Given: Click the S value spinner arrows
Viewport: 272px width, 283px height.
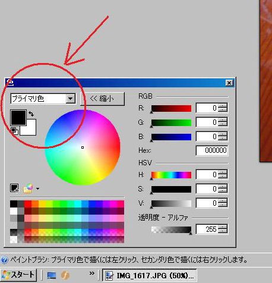Looking at the screenshot, I should [223, 189].
